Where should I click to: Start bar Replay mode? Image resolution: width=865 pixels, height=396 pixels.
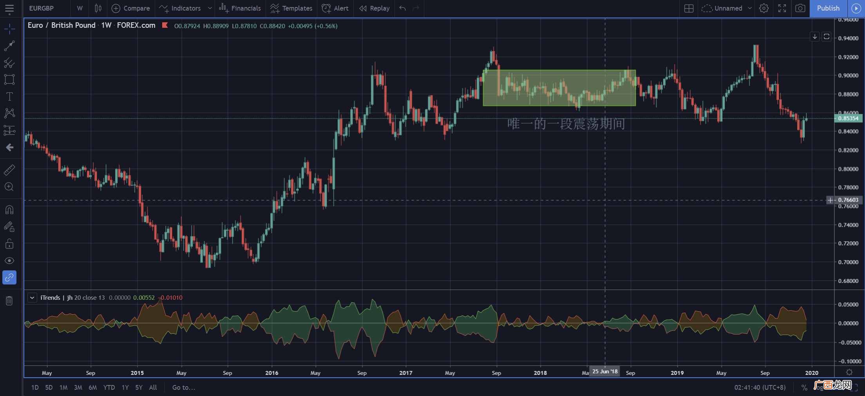[x=375, y=8]
